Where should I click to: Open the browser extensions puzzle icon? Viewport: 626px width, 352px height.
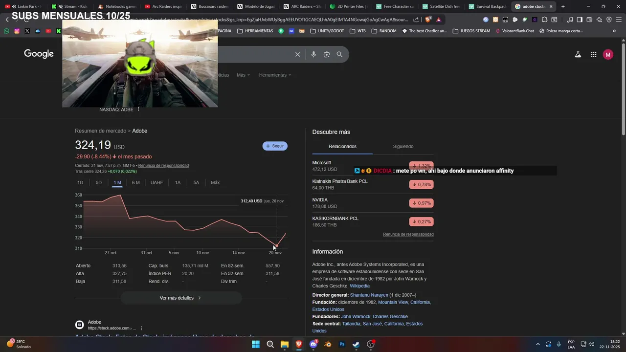pyautogui.click(x=544, y=20)
